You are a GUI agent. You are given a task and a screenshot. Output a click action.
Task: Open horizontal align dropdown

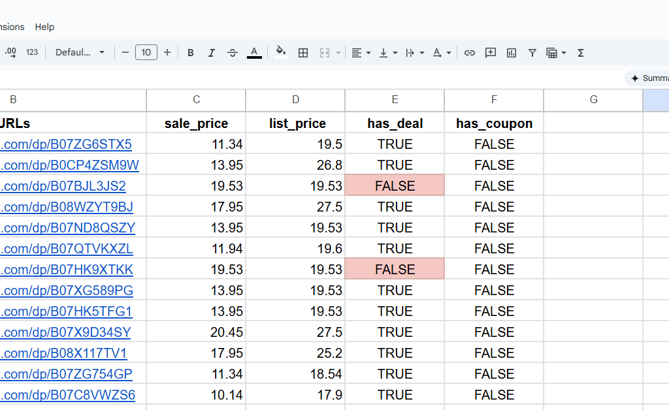(x=361, y=53)
